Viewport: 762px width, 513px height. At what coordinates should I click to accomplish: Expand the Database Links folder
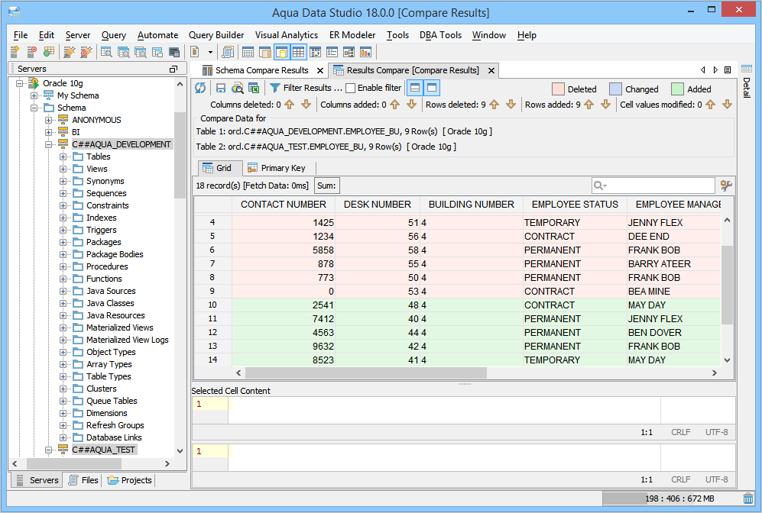(x=63, y=437)
